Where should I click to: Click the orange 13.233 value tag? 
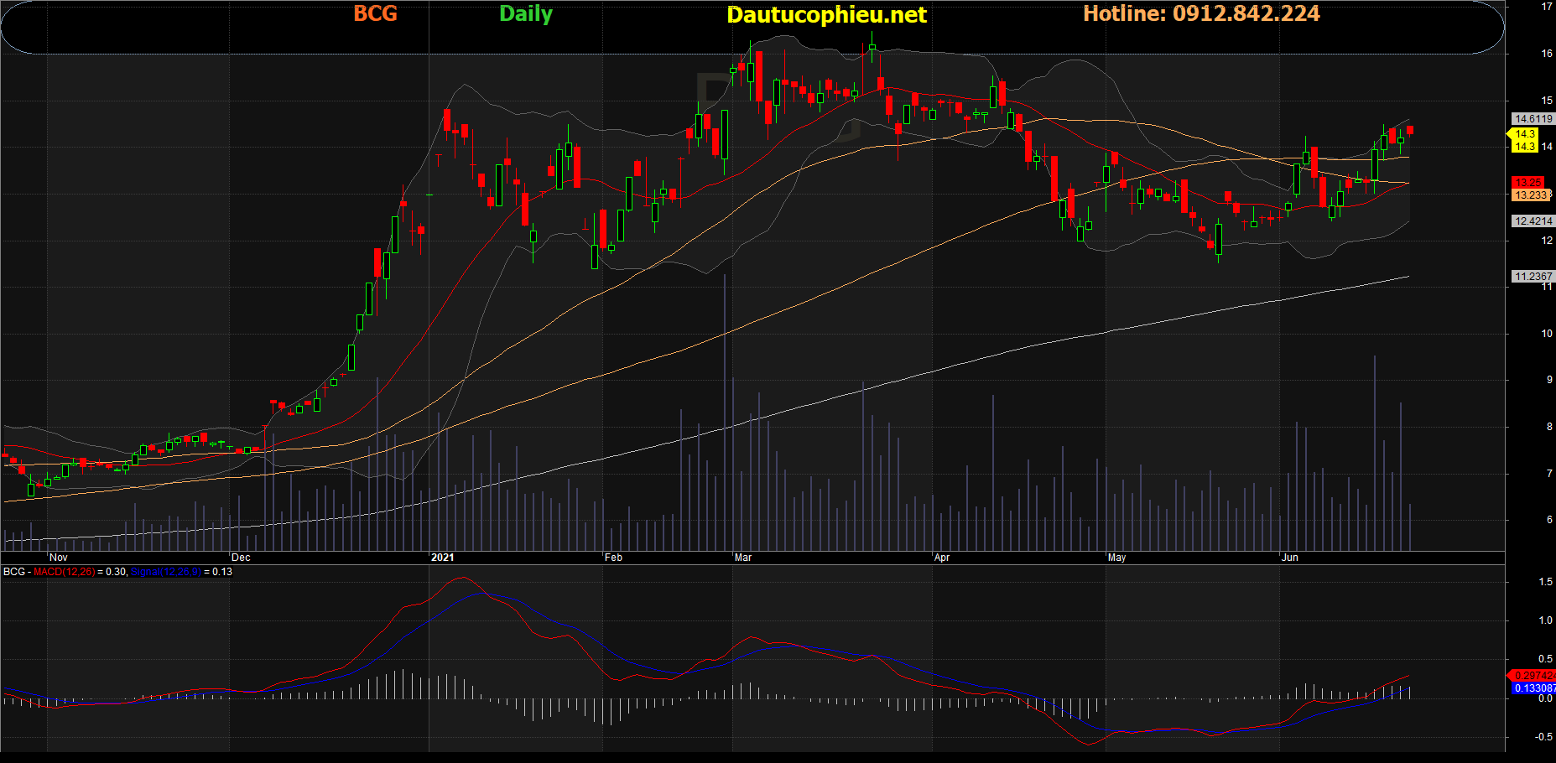1531,195
